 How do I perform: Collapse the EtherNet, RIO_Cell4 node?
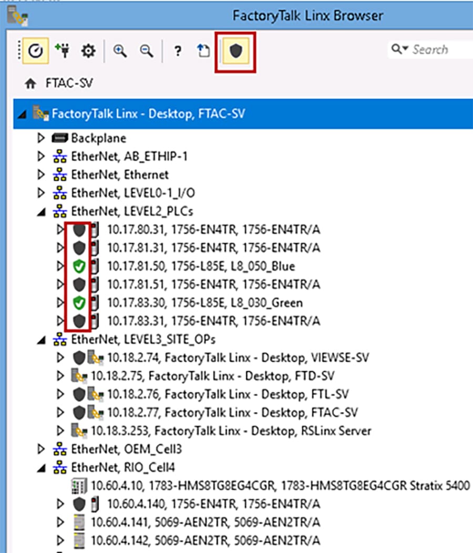(42, 468)
